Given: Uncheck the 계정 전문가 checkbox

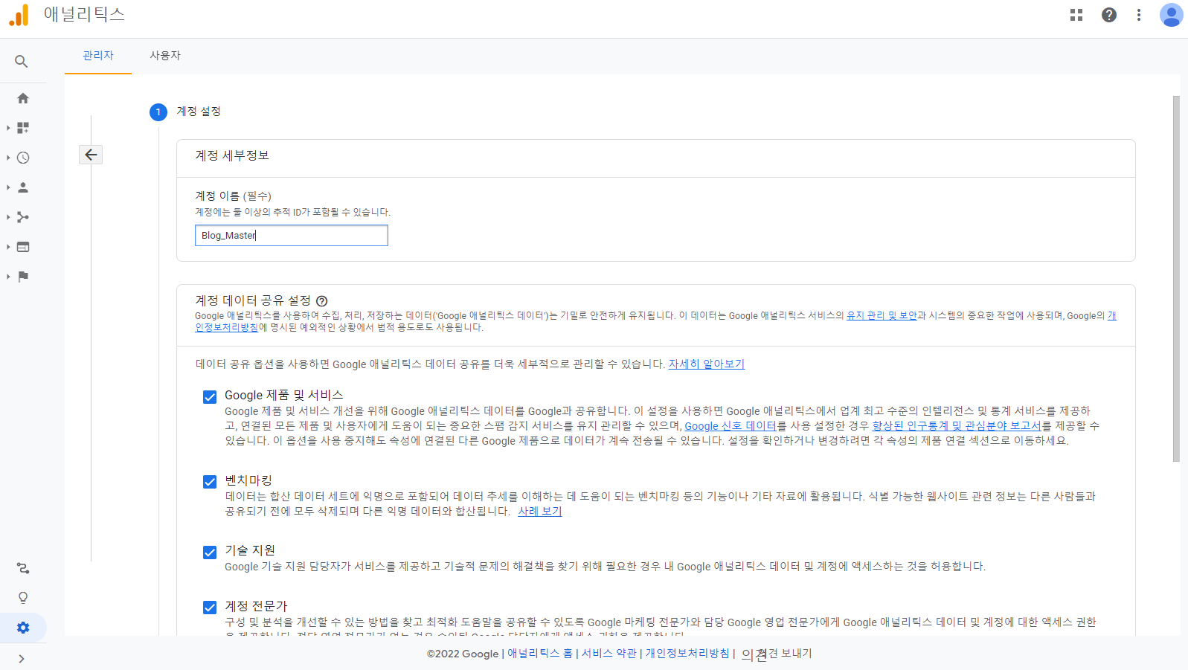Looking at the screenshot, I should pos(210,608).
